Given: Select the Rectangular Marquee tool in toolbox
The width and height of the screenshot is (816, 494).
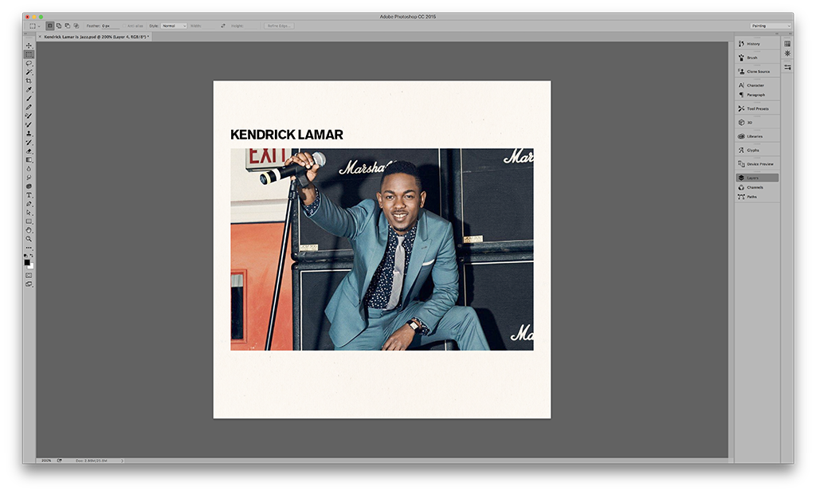Looking at the screenshot, I should (29, 54).
